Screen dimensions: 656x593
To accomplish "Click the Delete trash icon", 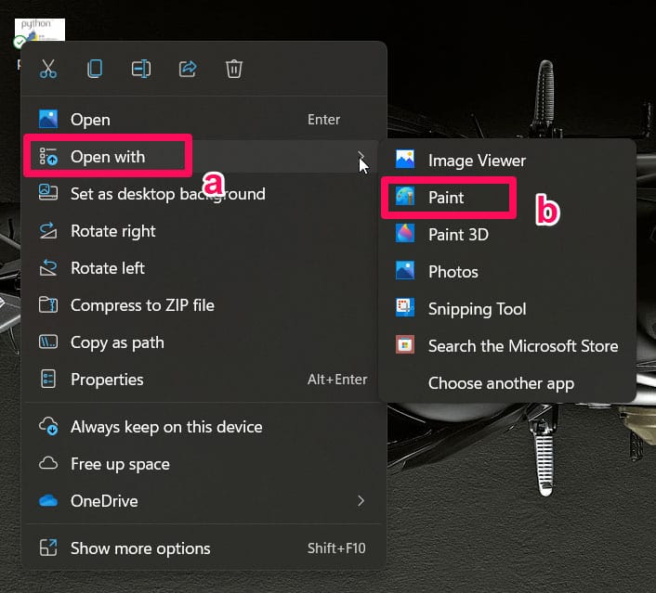I will [234, 69].
